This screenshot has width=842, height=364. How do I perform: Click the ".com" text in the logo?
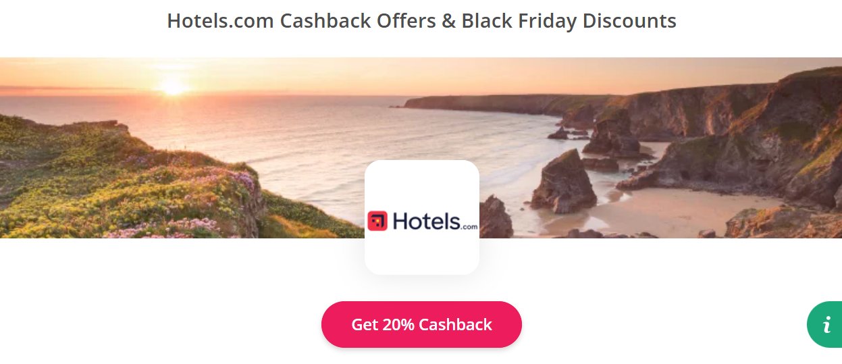tap(469, 227)
